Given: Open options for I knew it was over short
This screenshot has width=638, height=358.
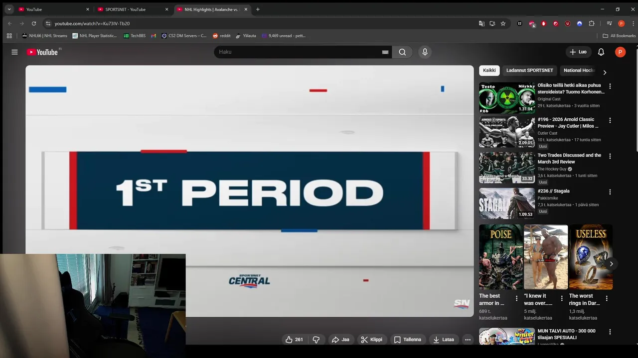Looking at the screenshot, I should pos(562,298).
